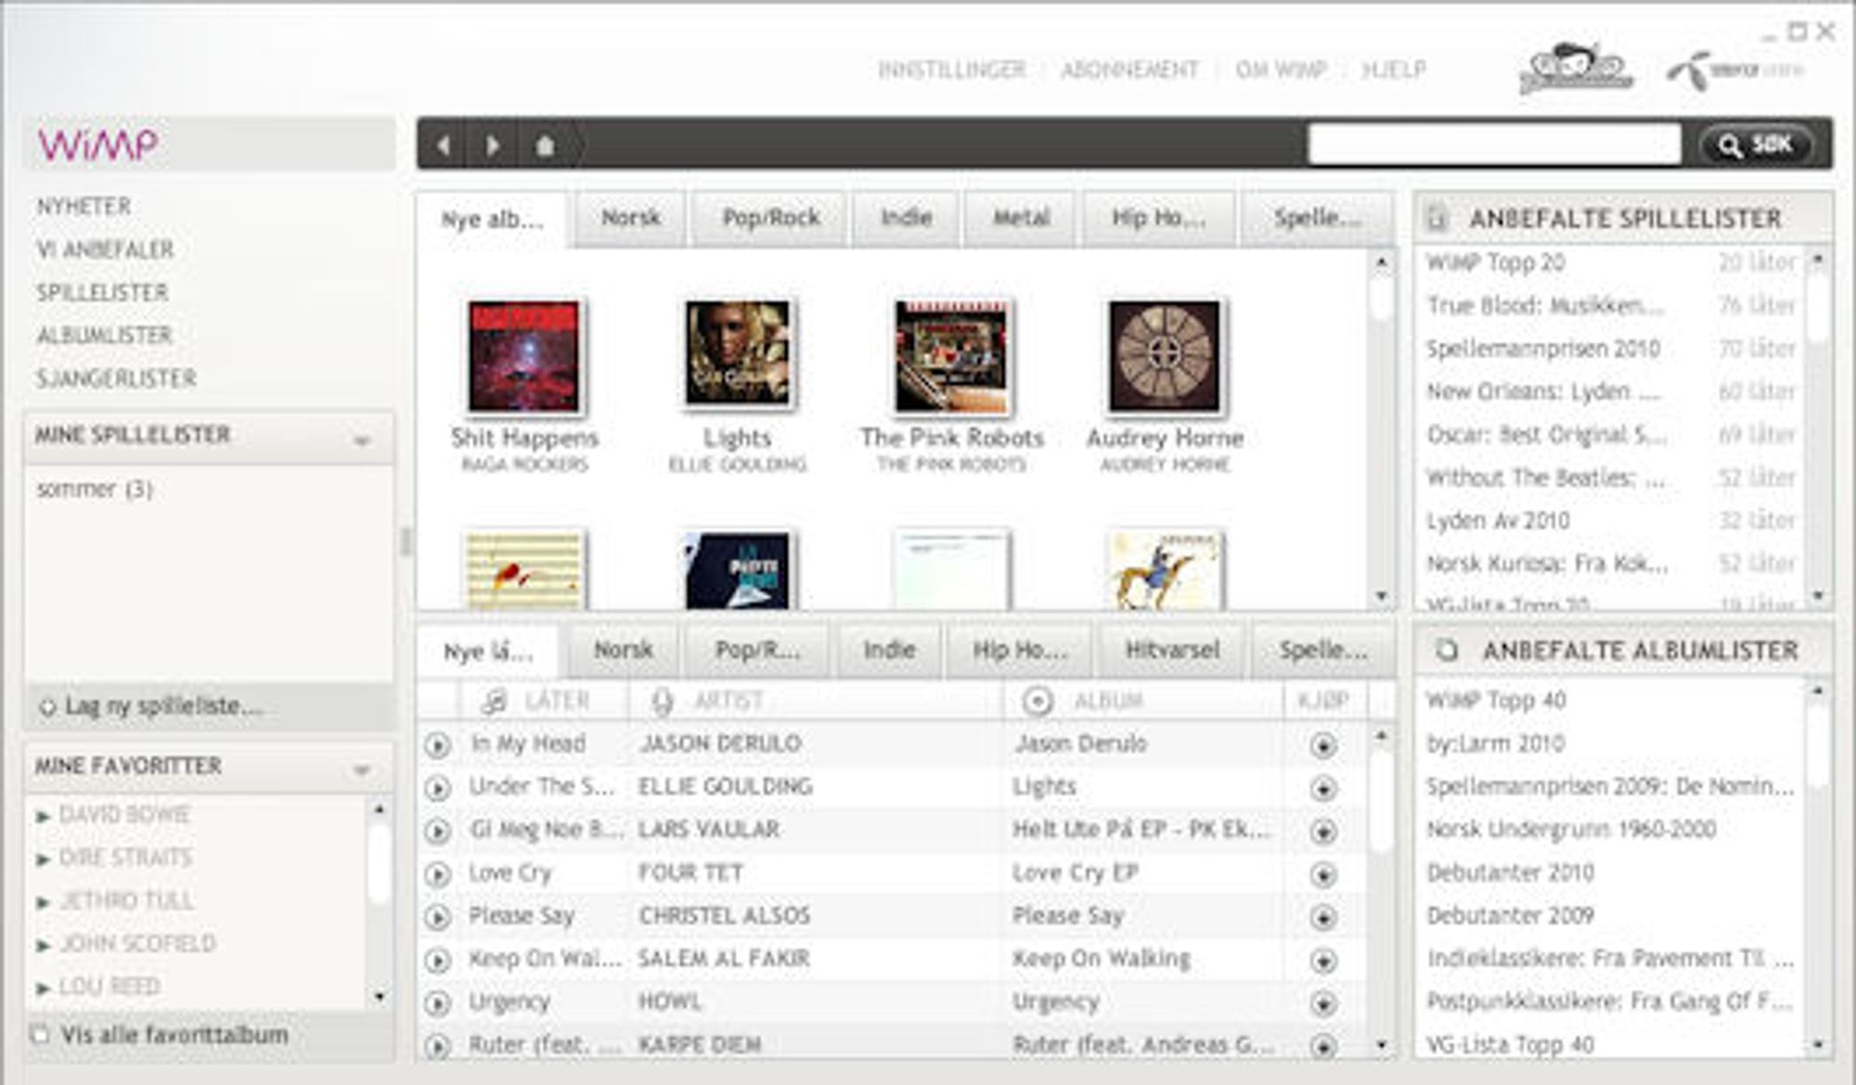The width and height of the screenshot is (1856, 1085).
Task: Click the Telenor logo
Action: click(x=1735, y=70)
